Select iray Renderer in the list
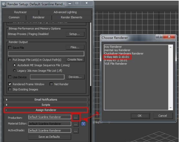179x142 pixels. pos(113,47)
